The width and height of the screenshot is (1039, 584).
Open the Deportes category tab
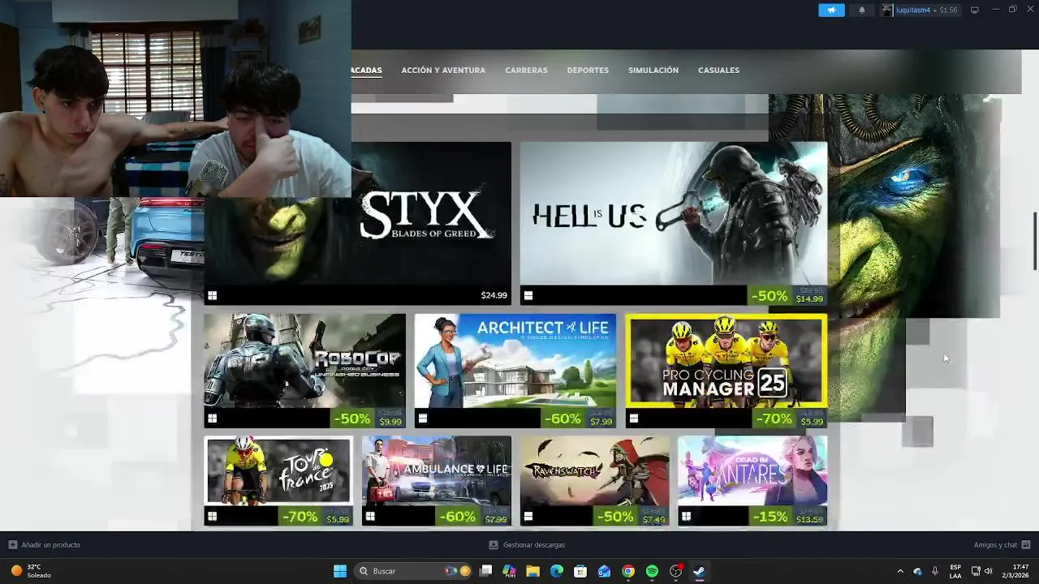tap(588, 71)
